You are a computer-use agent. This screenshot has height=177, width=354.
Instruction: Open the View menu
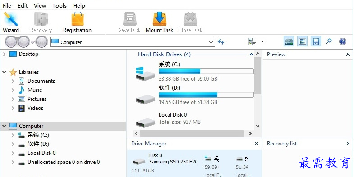40,6
